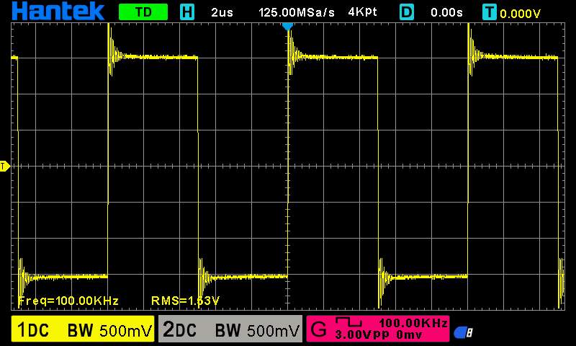Click the 4Kpt memory depth readout

pos(362,12)
